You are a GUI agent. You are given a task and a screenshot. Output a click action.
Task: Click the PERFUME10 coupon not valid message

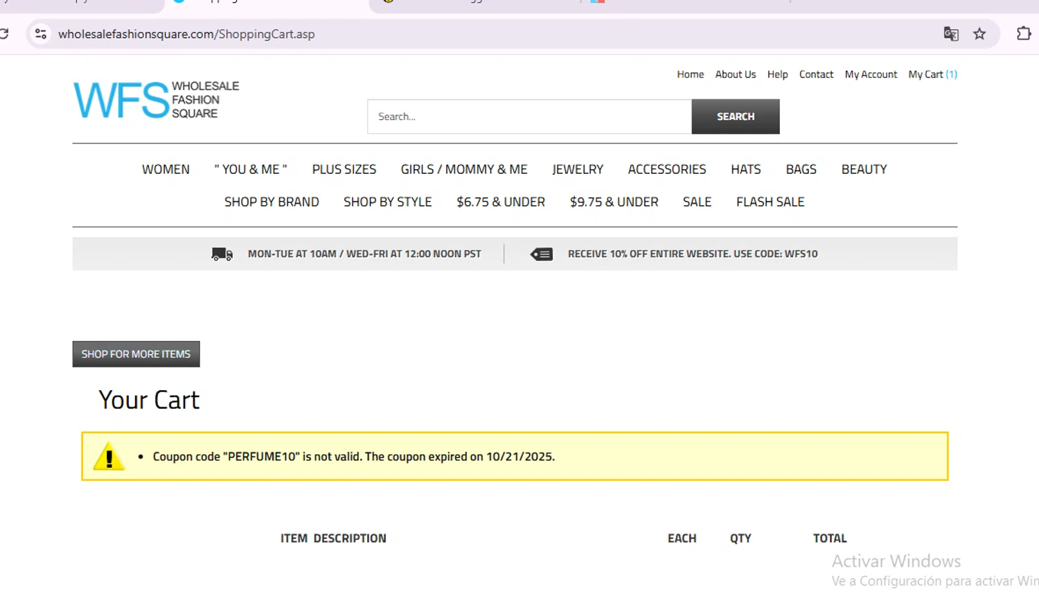click(354, 457)
